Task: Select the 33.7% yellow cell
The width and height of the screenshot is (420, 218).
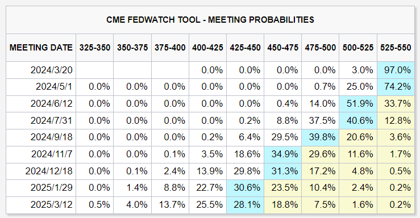Action: point(396,104)
